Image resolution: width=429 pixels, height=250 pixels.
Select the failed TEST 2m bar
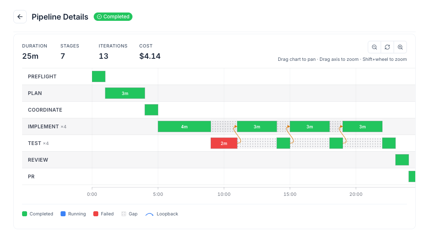(224, 143)
